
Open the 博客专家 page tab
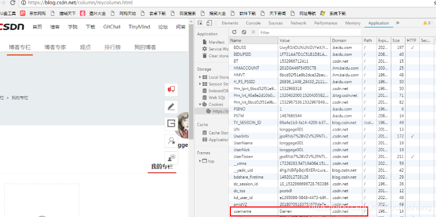point(55,47)
